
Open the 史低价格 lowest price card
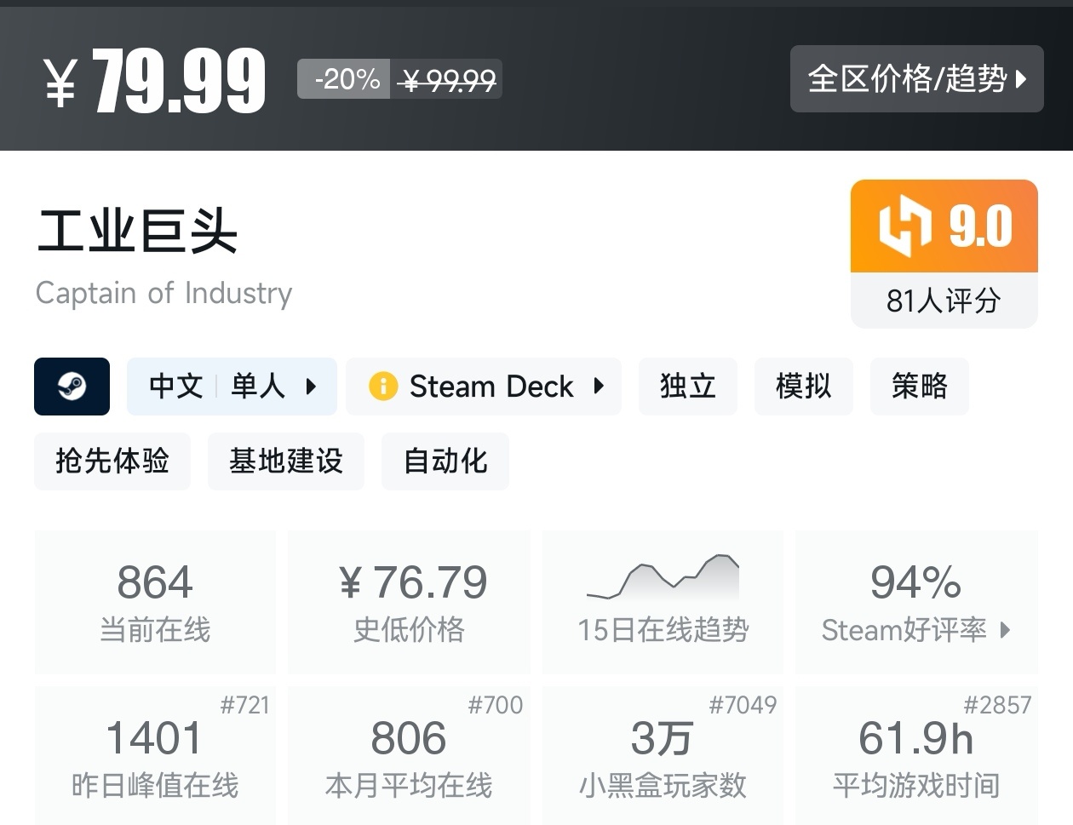409,601
